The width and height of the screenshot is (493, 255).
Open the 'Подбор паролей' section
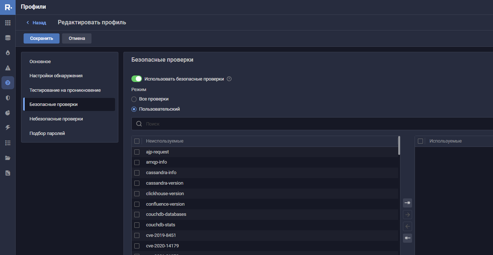[x=47, y=133]
